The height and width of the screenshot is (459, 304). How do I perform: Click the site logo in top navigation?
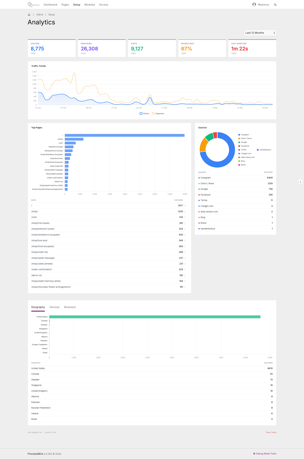[33, 5]
